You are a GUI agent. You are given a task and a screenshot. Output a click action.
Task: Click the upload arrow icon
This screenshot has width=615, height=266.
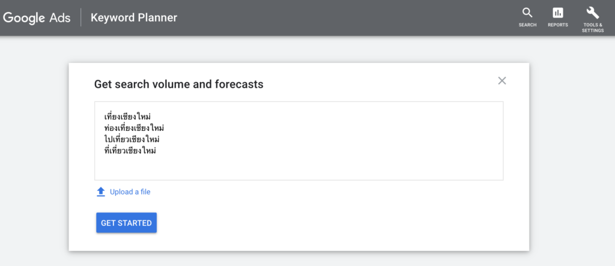tap(101, 192)
